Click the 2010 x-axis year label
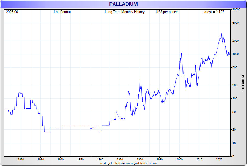The height and width of the screenshot is (166, 247). pyautogui.click(x=199, y=160)
